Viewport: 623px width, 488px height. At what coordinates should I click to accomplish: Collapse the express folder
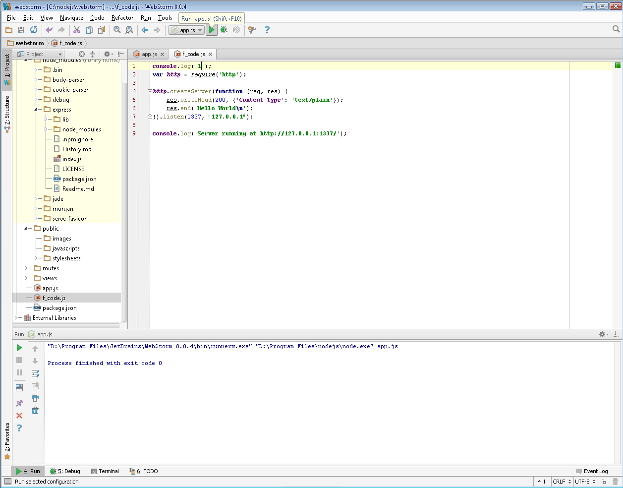36,110
